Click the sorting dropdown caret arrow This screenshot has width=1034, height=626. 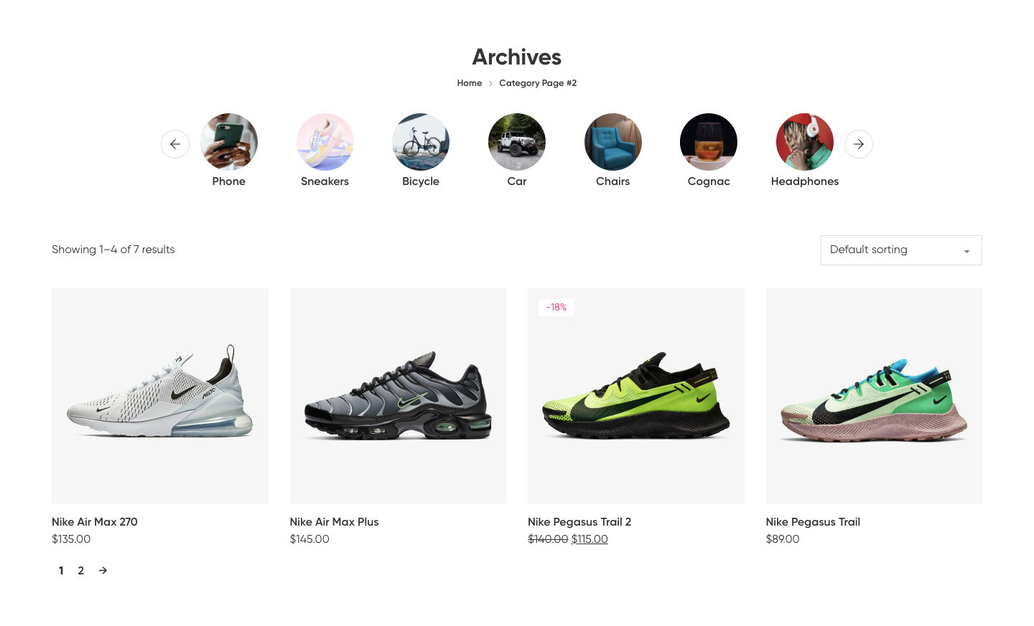967,251
